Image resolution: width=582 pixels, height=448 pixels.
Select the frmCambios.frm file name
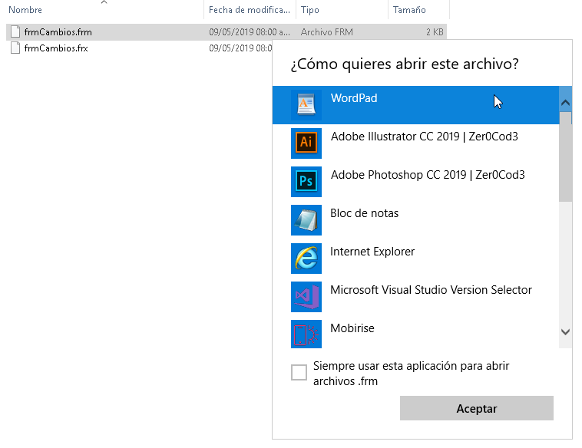(x=58, y=32)
